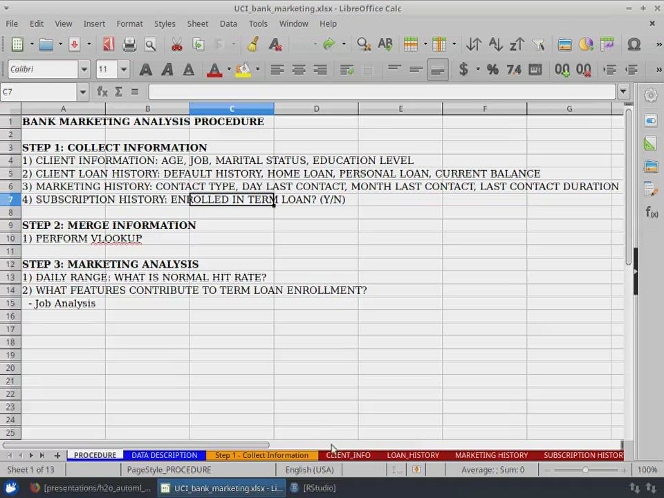Viewport: 664px width, 498px height.
Task: Select column D header
Action: [x=316, y=109]
